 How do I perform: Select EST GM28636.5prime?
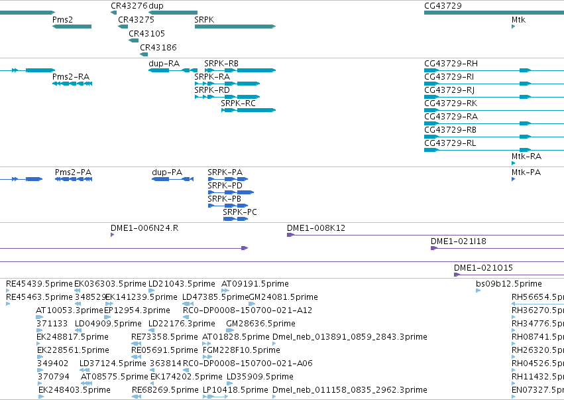[x=229, y=330]
